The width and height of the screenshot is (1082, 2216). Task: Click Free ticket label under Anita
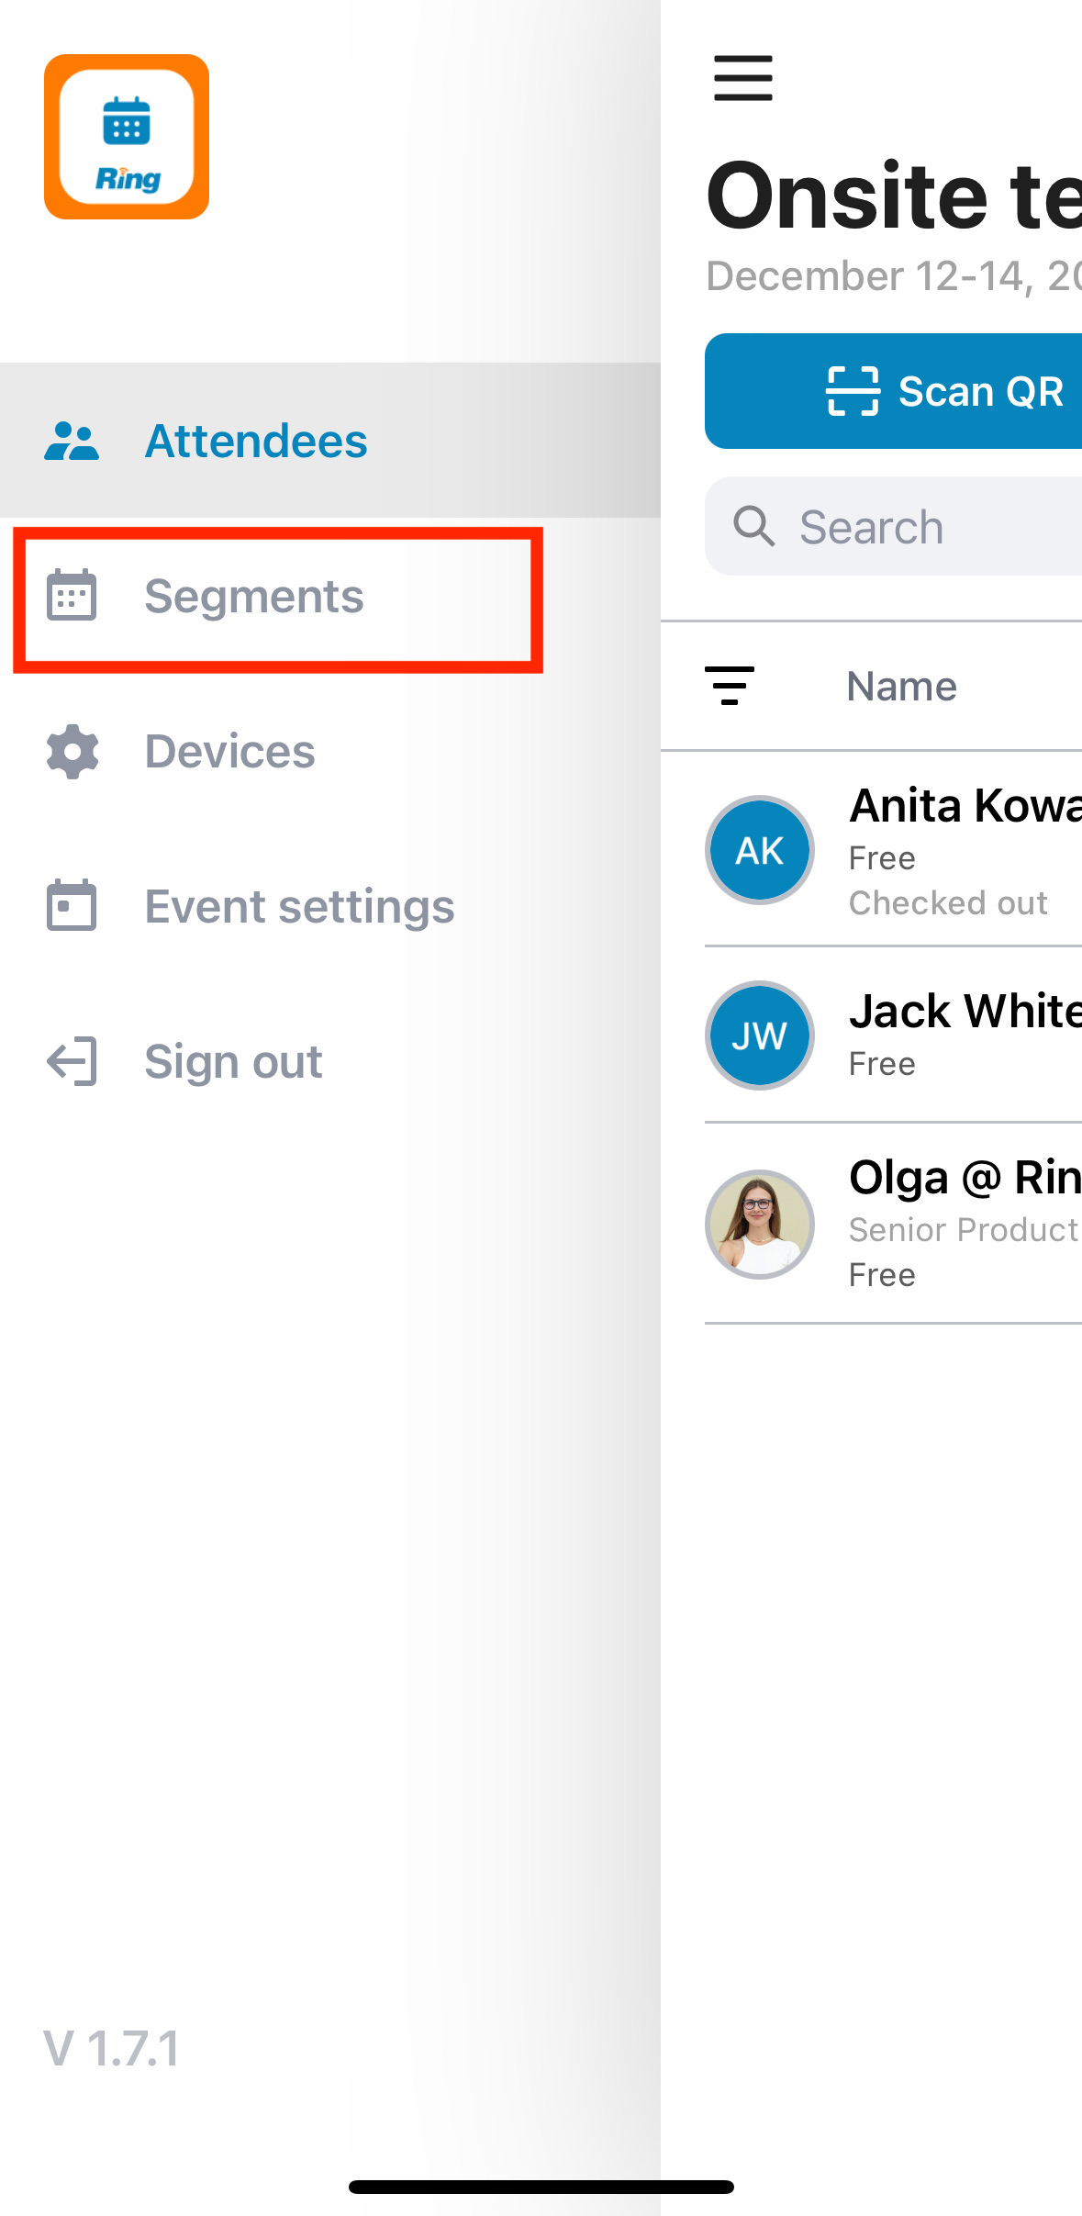coord(882,858)
